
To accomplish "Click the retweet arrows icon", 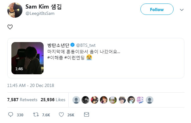I will pyautogui.click(x=36, y=114).
